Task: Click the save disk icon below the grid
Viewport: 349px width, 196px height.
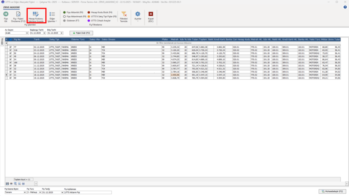Action: point(7,183)
